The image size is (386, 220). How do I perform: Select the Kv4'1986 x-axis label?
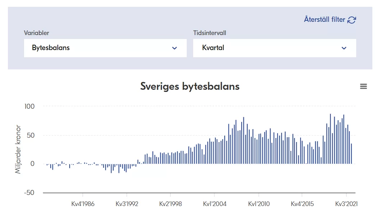[x=83, y=204]
